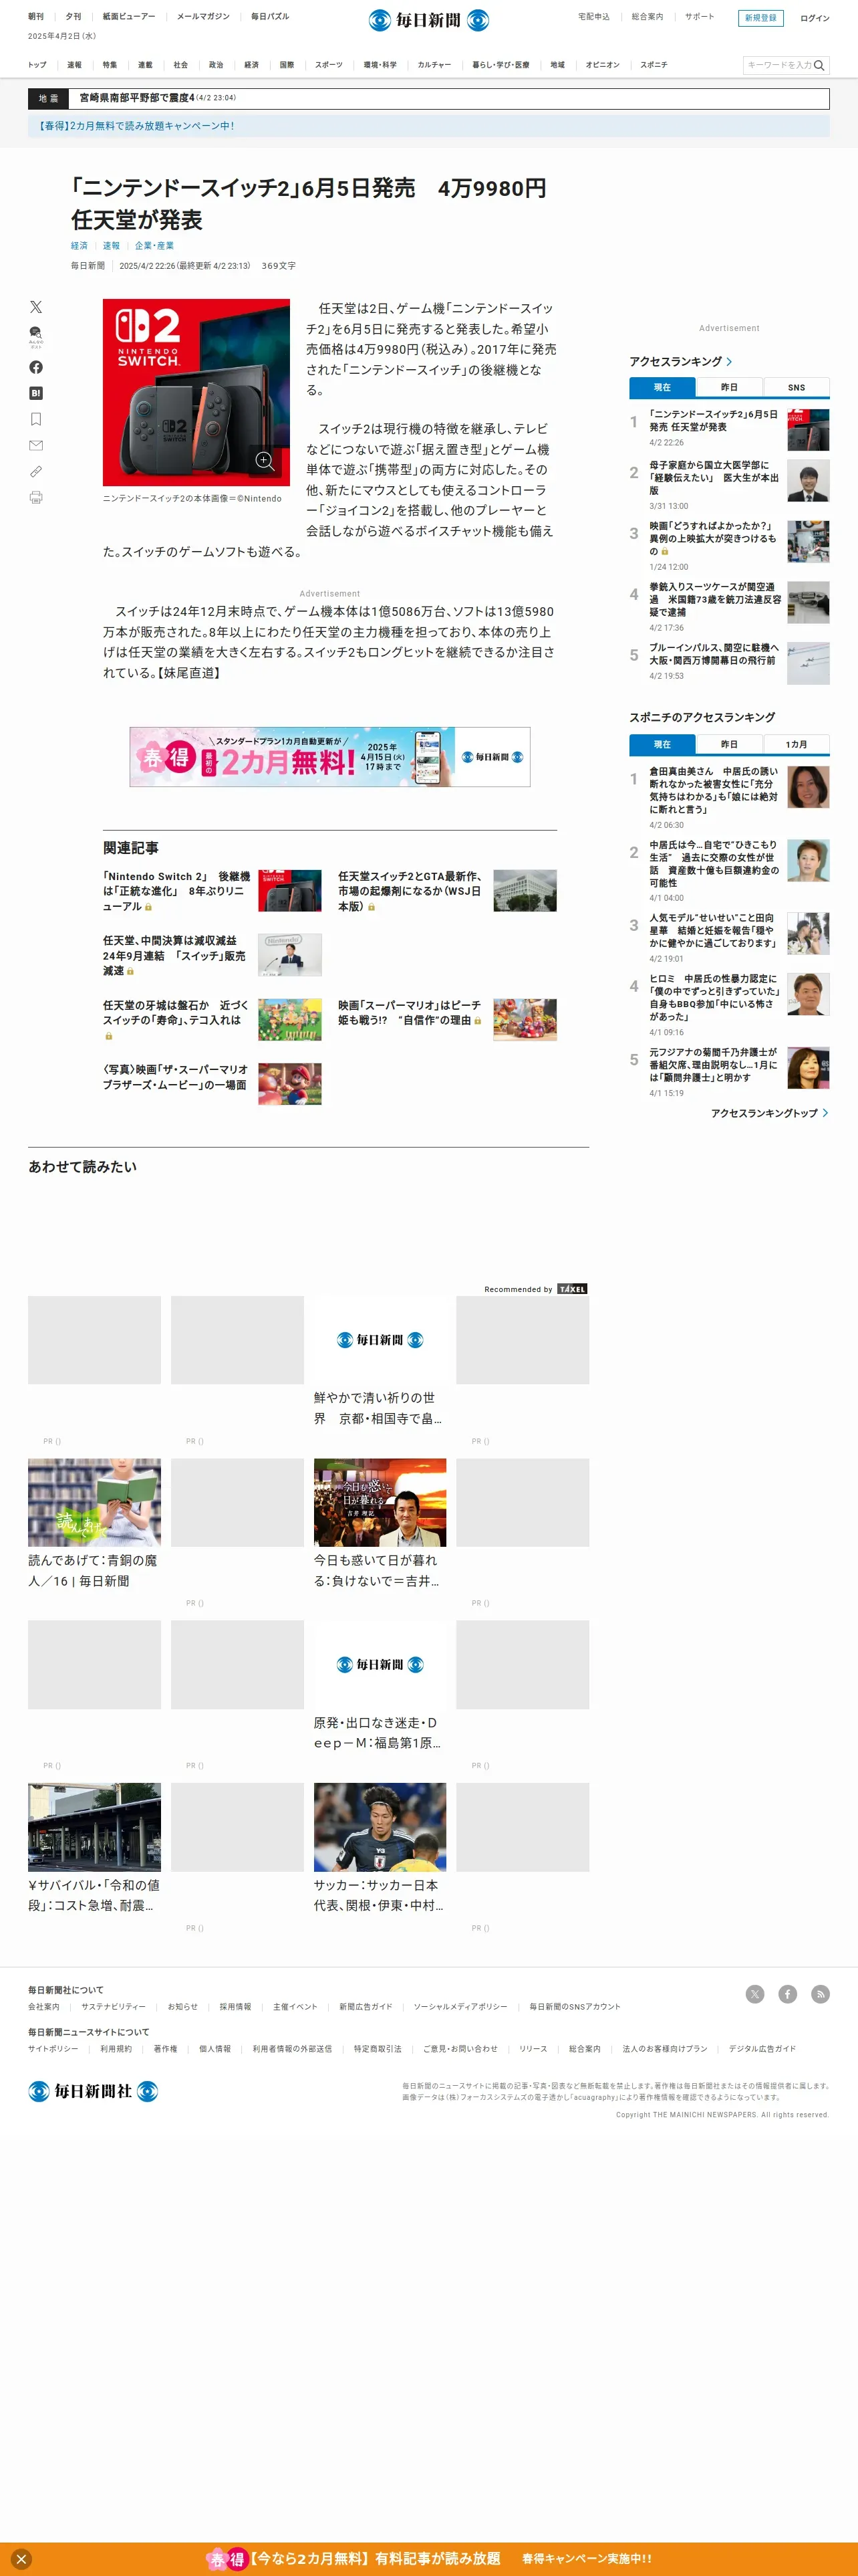Open the オピニオン navigation menu
Viewport: 858px width, 2576px height.
coord(602,65)
